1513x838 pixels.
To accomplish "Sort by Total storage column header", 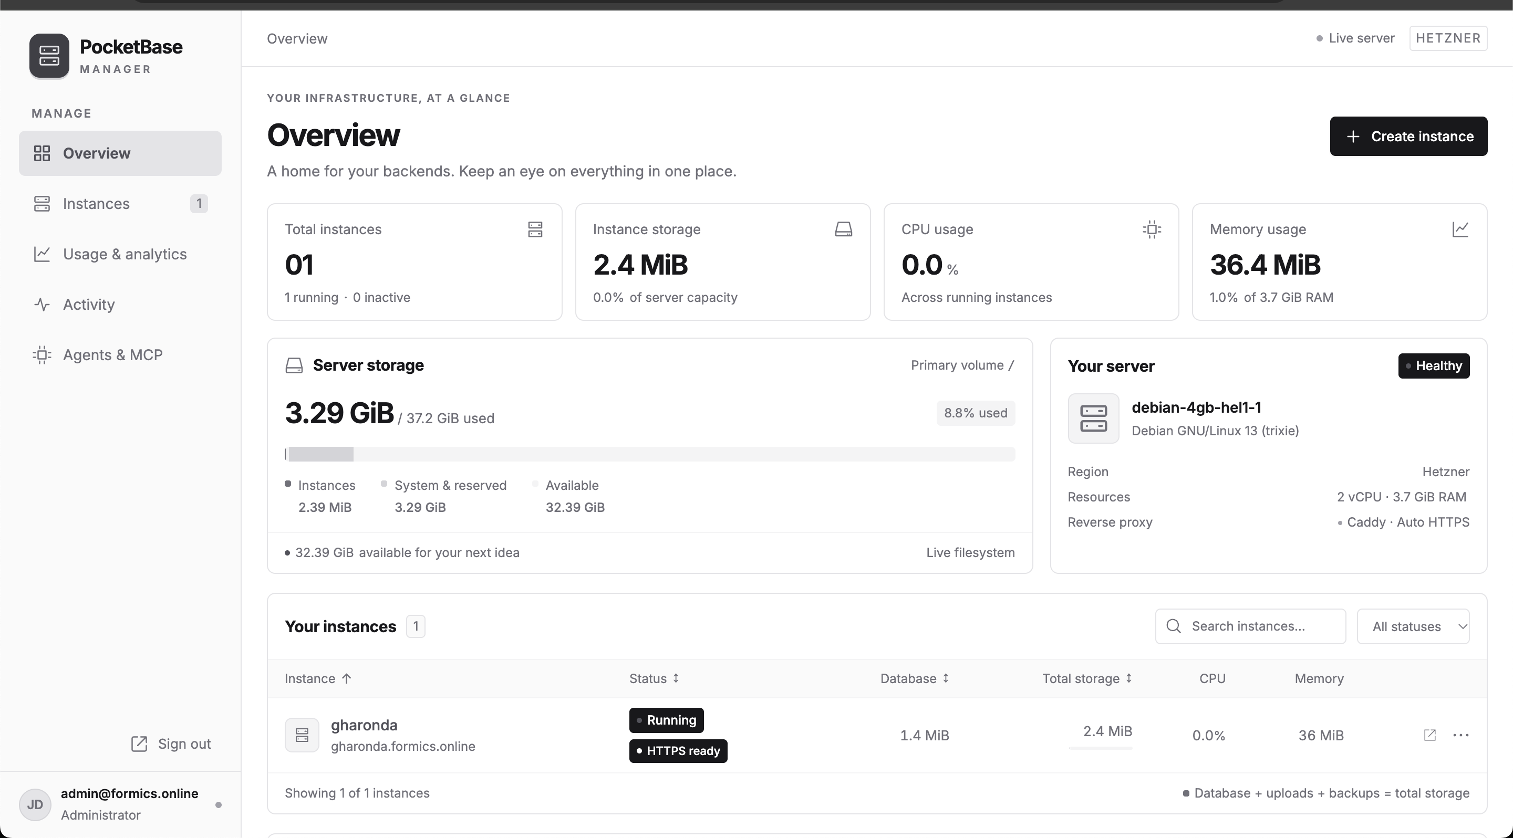I will click(1087, 678).
